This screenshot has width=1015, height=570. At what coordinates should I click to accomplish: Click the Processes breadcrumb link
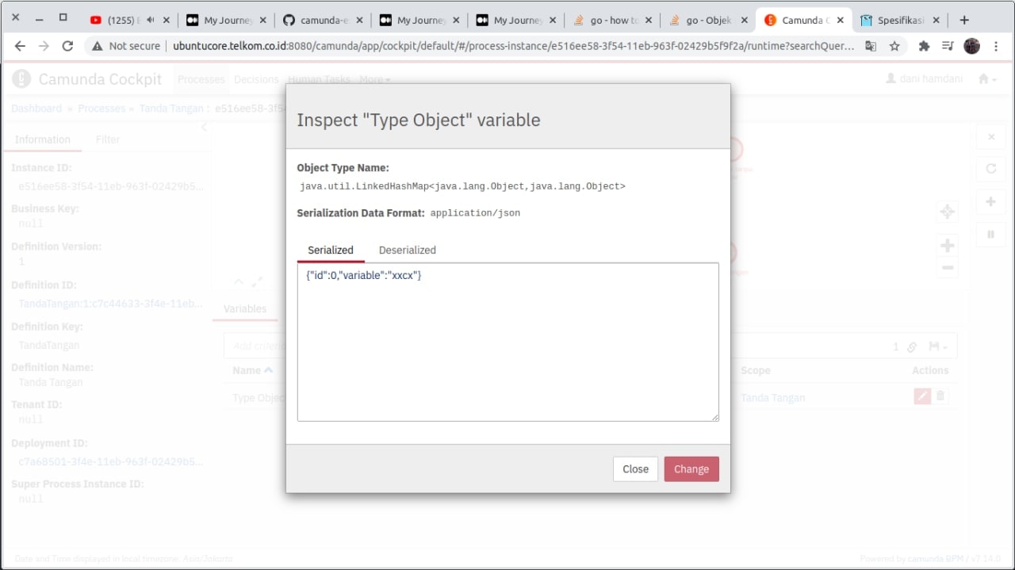click(101, 108)
